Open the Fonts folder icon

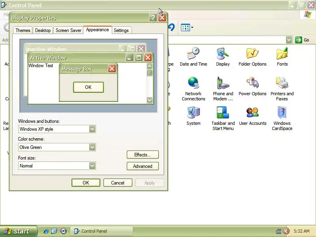(x=282, y=57)
